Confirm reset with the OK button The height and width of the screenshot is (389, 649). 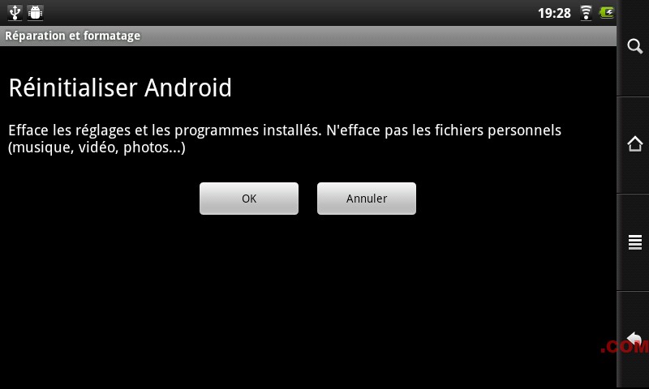[x=249, y=199]
